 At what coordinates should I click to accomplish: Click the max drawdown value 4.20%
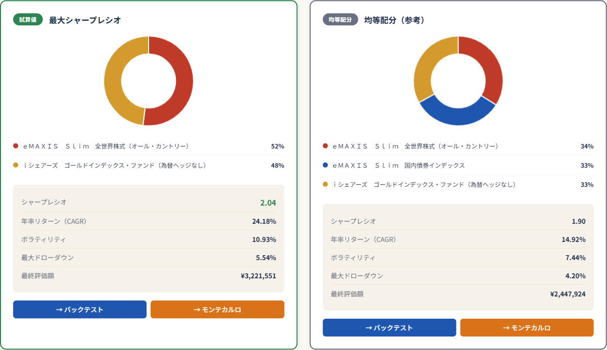click(576, 276)
